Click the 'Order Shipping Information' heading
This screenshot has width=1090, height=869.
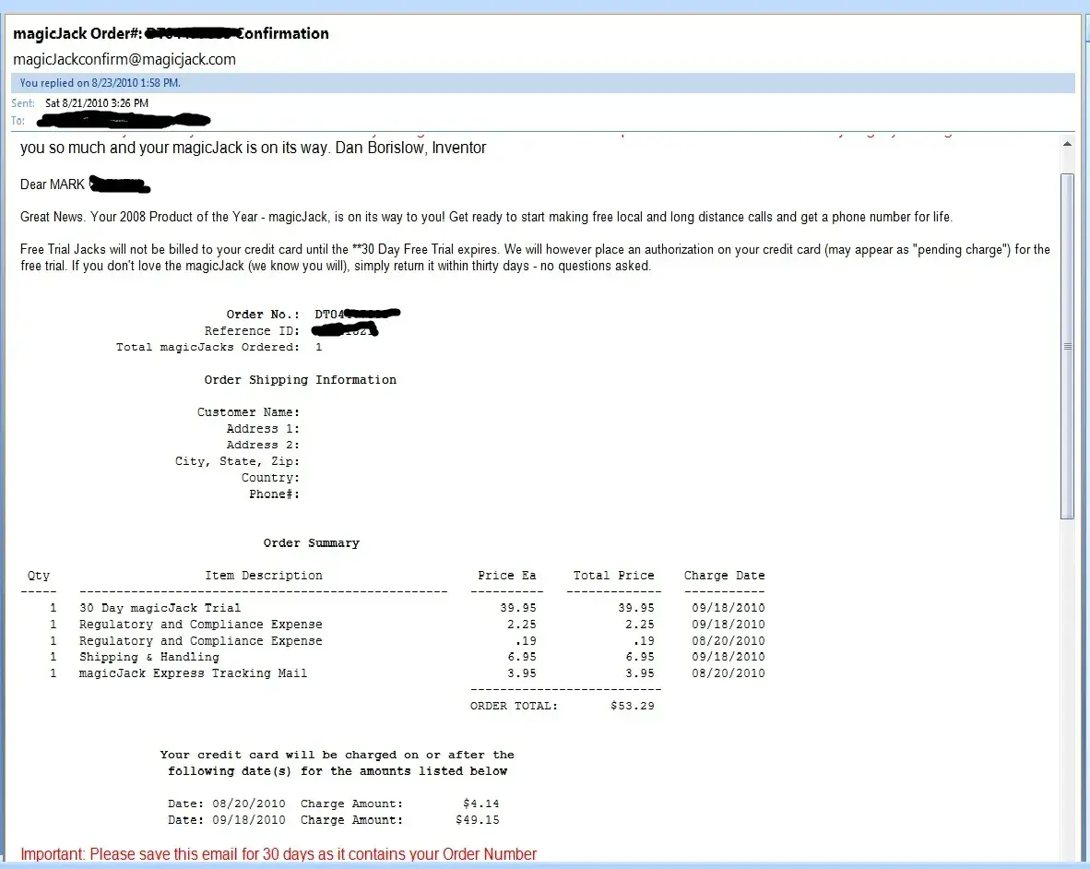click(x=300, y=380)
